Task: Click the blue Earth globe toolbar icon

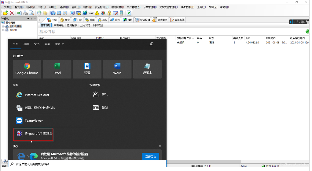Action: point(85,13)
